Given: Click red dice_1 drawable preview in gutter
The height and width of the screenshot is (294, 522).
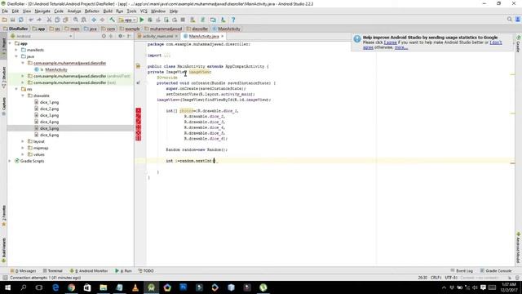Looking at the screenshot, I should point(138,111).
